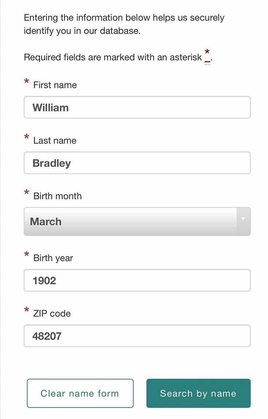Click the ZIP code field showing 48207
Viewport: 268px width, 419px height.
point(137,336)
